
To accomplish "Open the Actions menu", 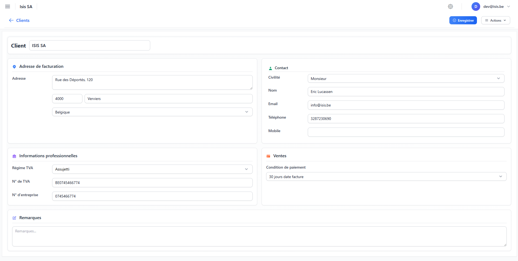I will coord(495,21).
